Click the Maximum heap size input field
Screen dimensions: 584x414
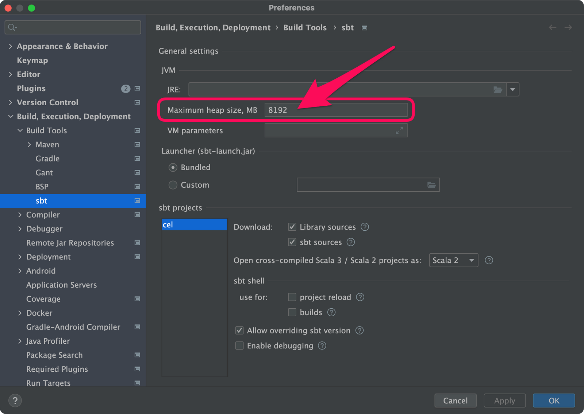tap(335, 110)
